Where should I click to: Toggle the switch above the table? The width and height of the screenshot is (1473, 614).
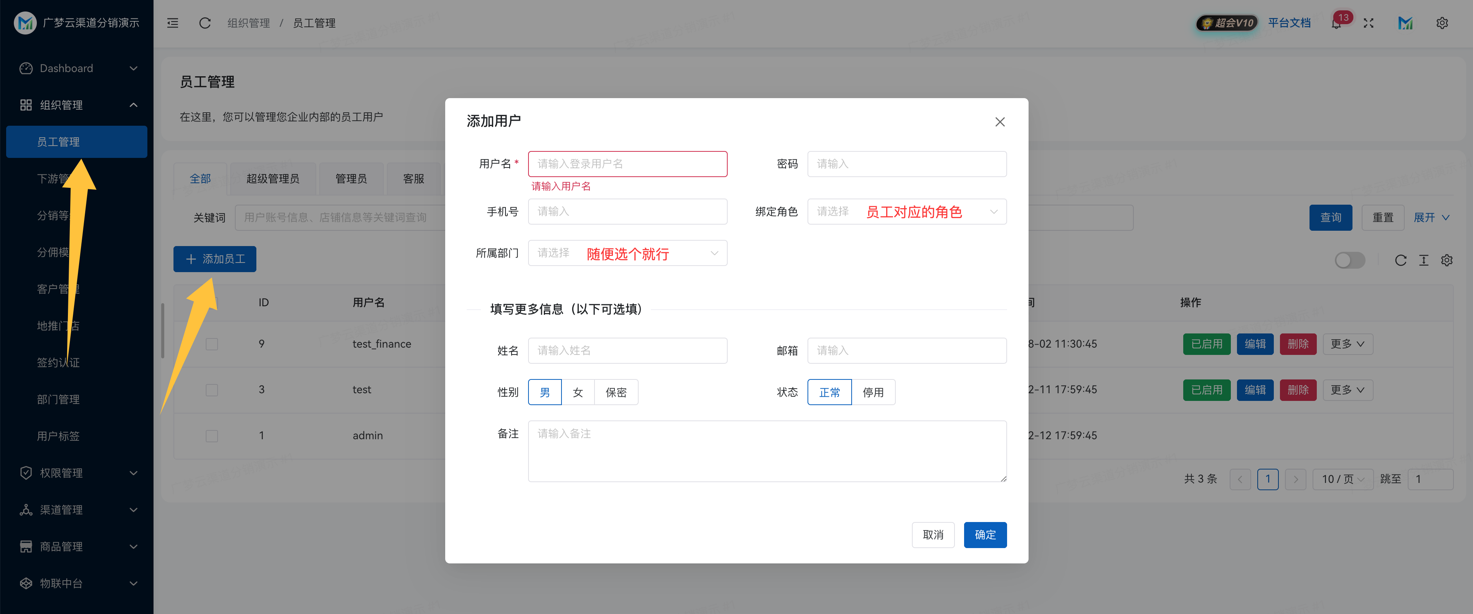[1349, 261]
